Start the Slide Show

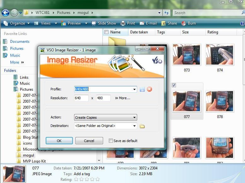[x=104, y=23]
